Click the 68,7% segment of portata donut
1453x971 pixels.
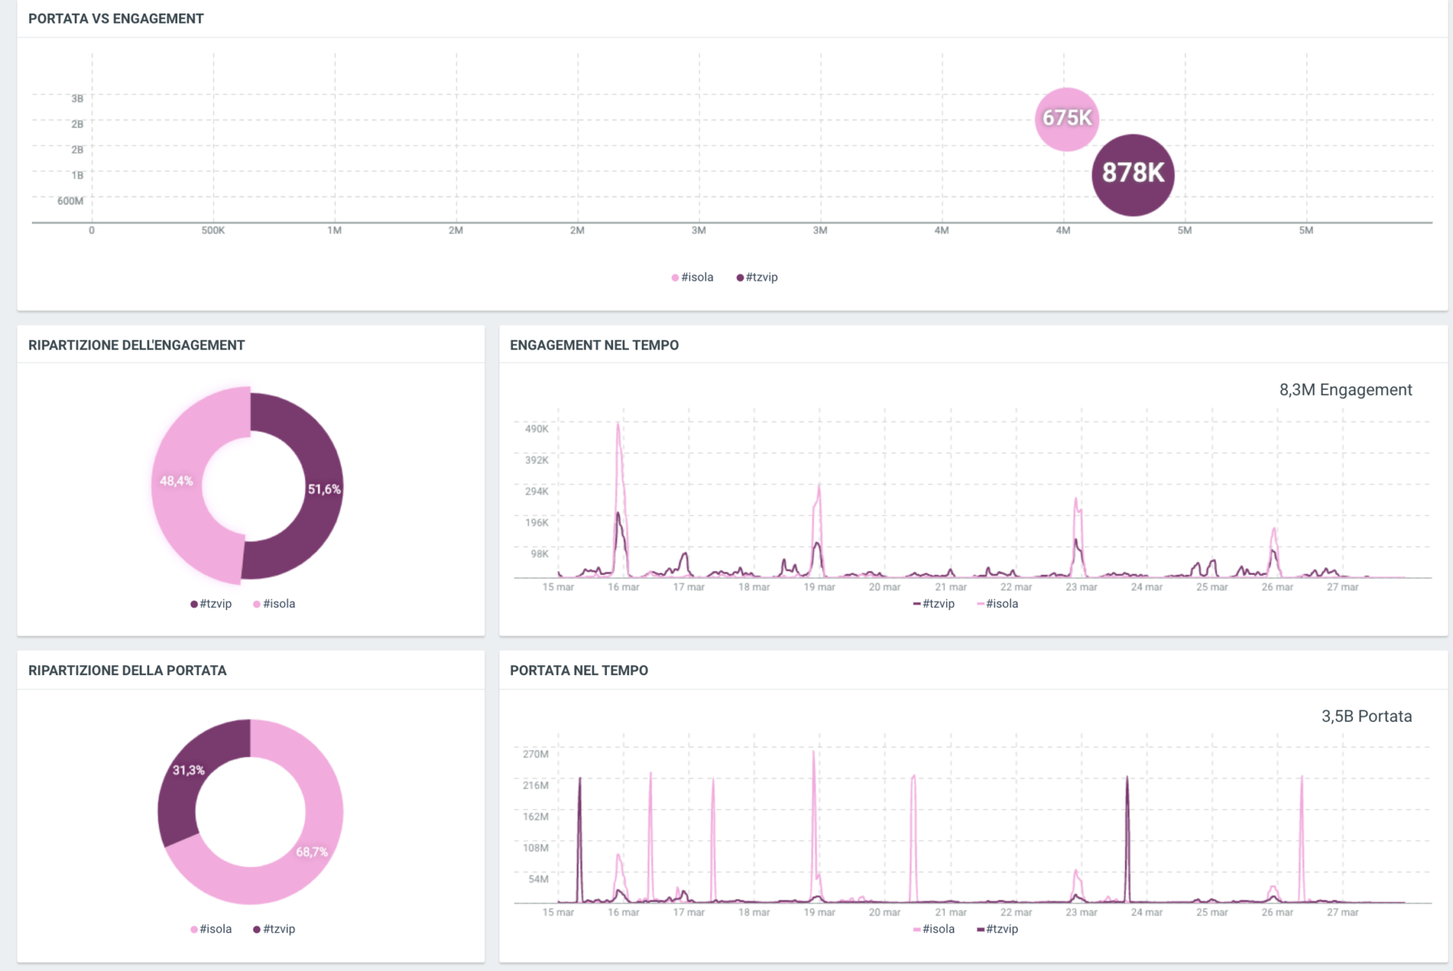pos(311,852)
